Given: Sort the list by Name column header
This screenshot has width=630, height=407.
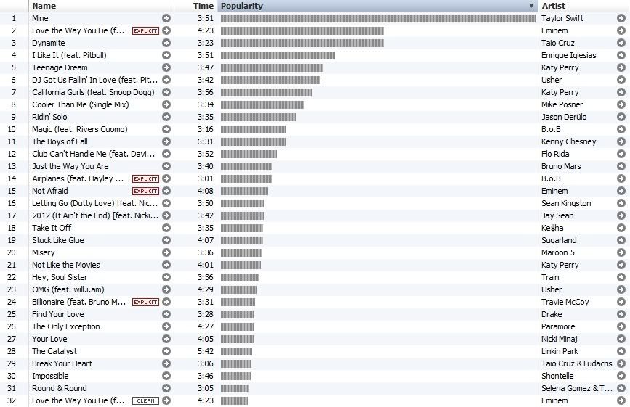Looking at the screenshot, I should (44, 6).
